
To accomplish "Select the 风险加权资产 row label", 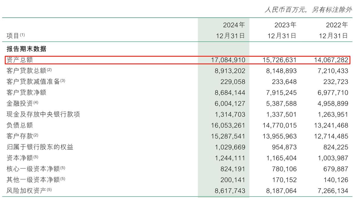I will (26, 191).
